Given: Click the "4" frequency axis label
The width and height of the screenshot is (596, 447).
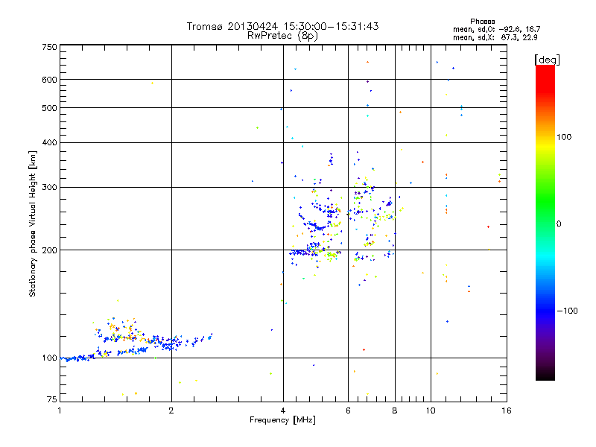Looking at the screenshot, I should tap(283, 410).
